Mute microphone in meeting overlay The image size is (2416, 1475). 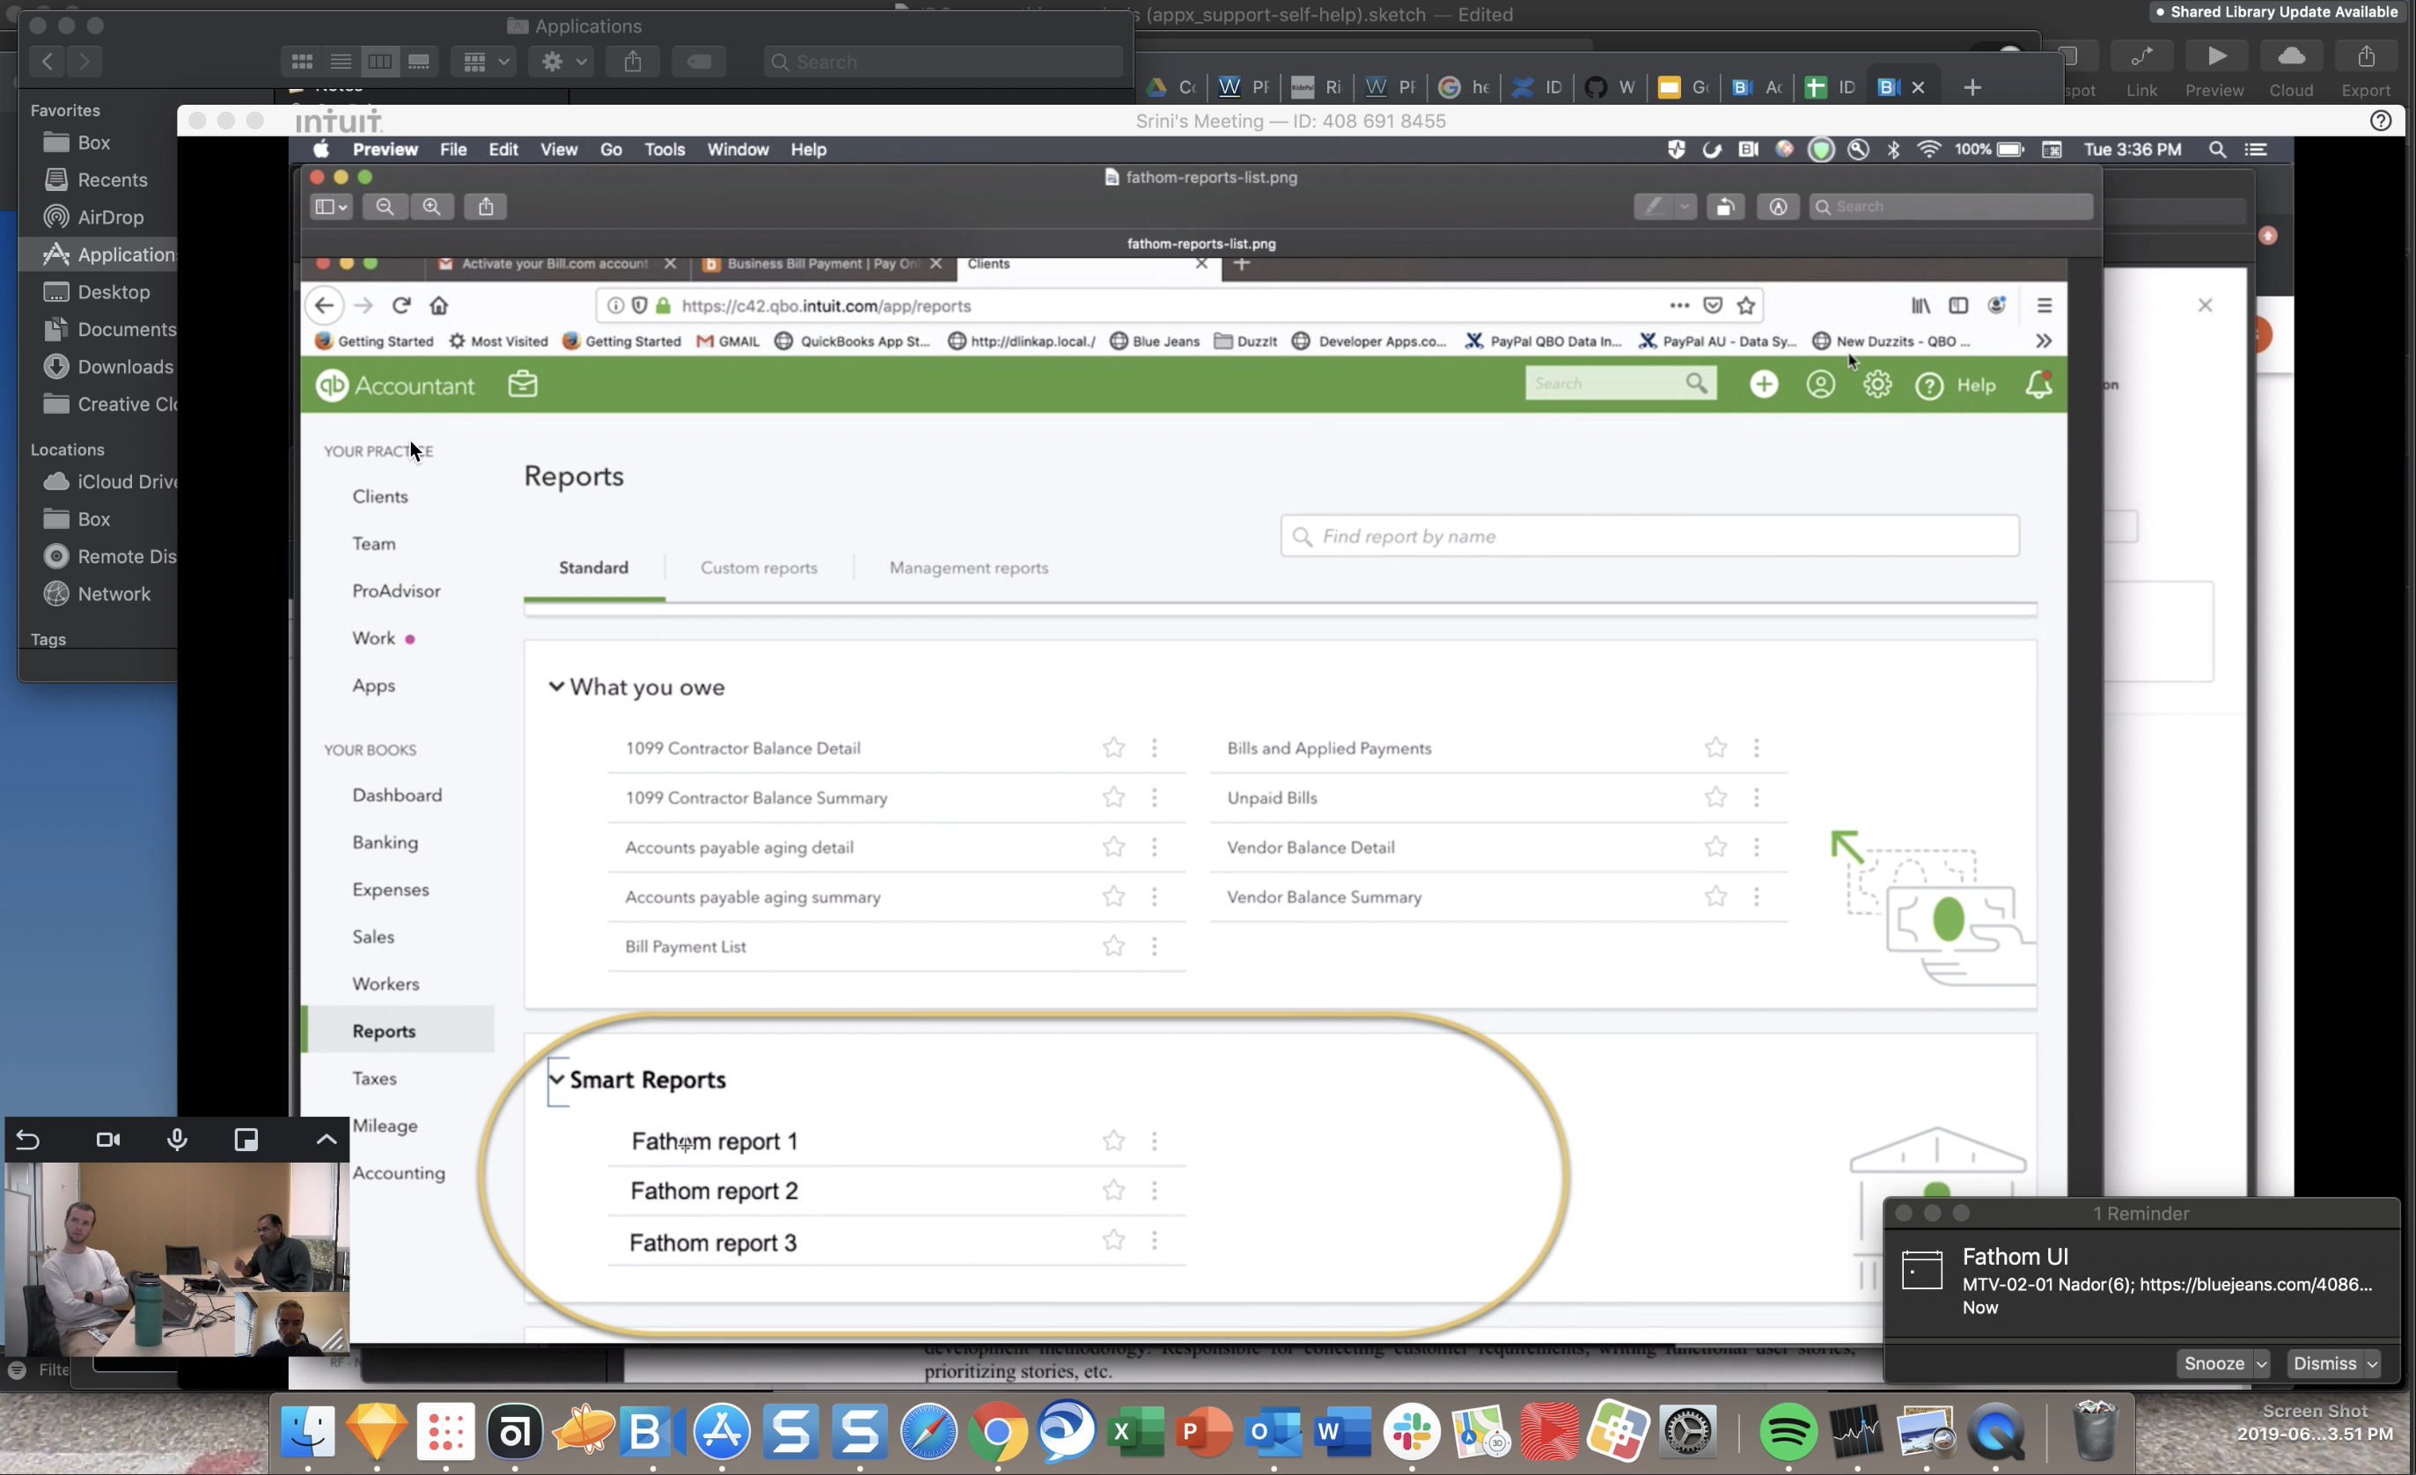coord(177,1140)
